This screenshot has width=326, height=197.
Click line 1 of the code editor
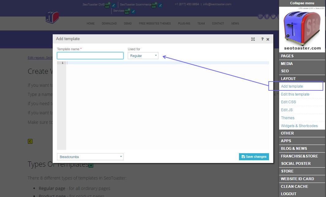click(x=167, y=63)
